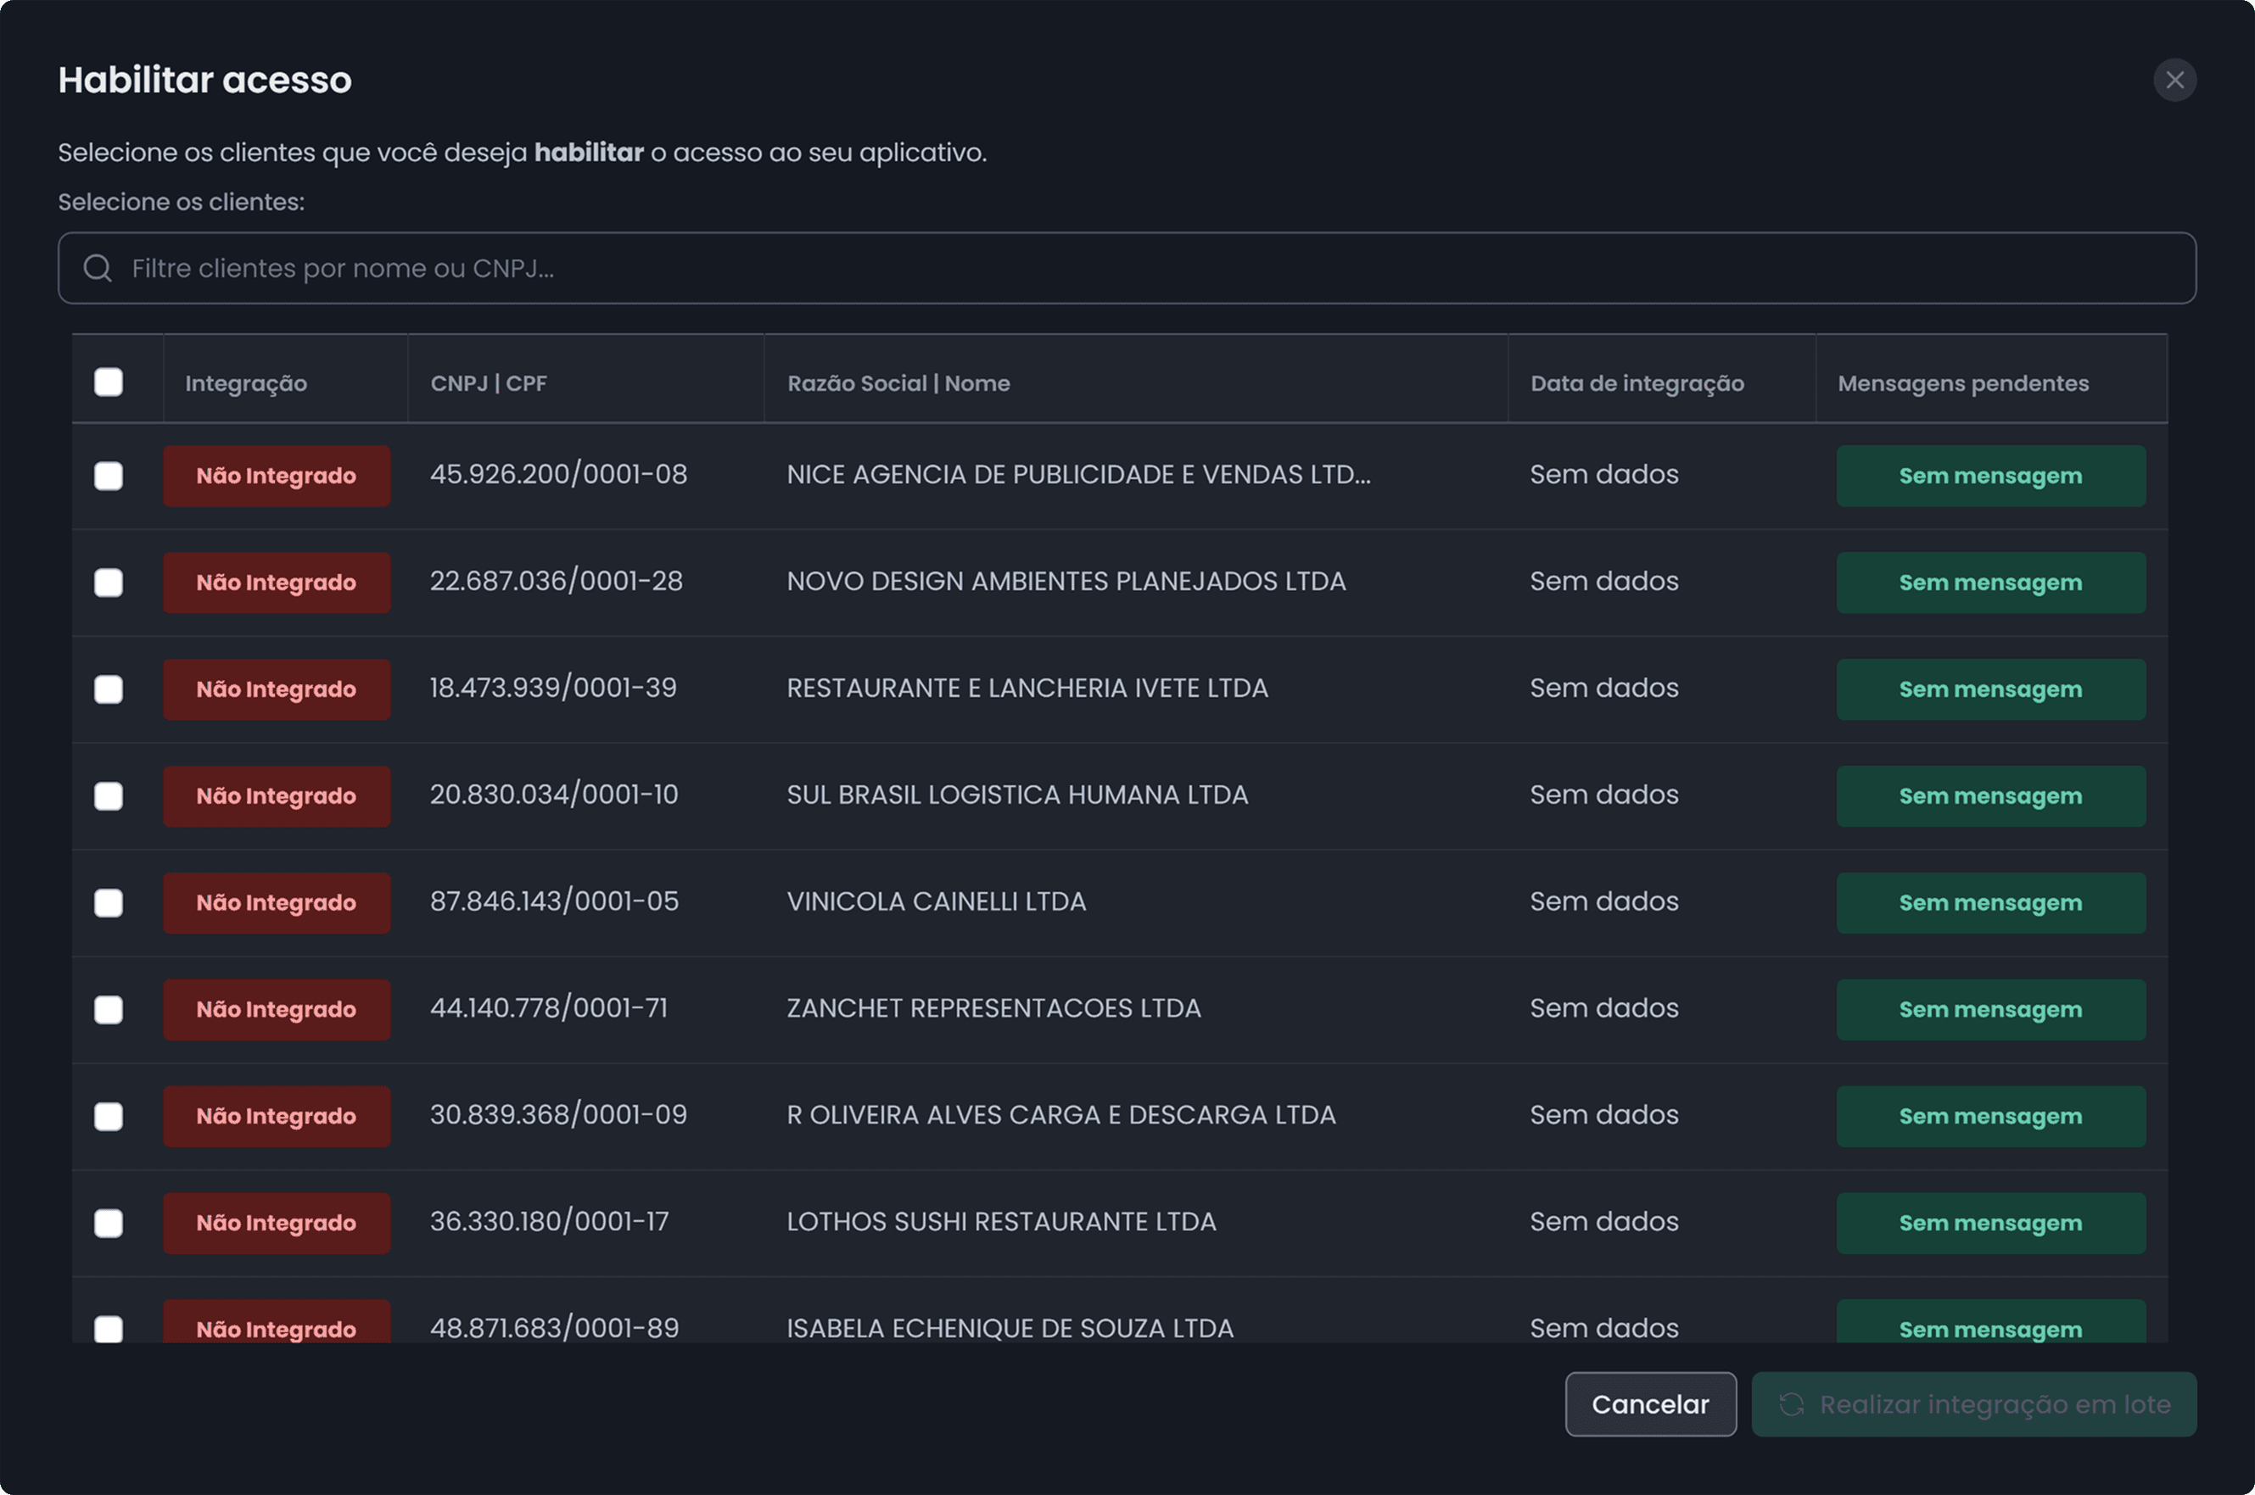2255x1495 pixels.
Task: Toggle the select-all header checkbox
Action: point(109,382)
